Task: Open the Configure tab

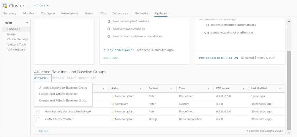Action: [x=48, y=13]
